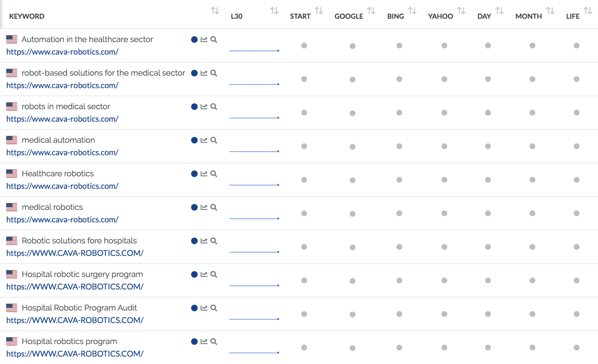Click search icon for 'medical automation' row
The width and height of the screenshot is (598, 364).
point(214,140)
